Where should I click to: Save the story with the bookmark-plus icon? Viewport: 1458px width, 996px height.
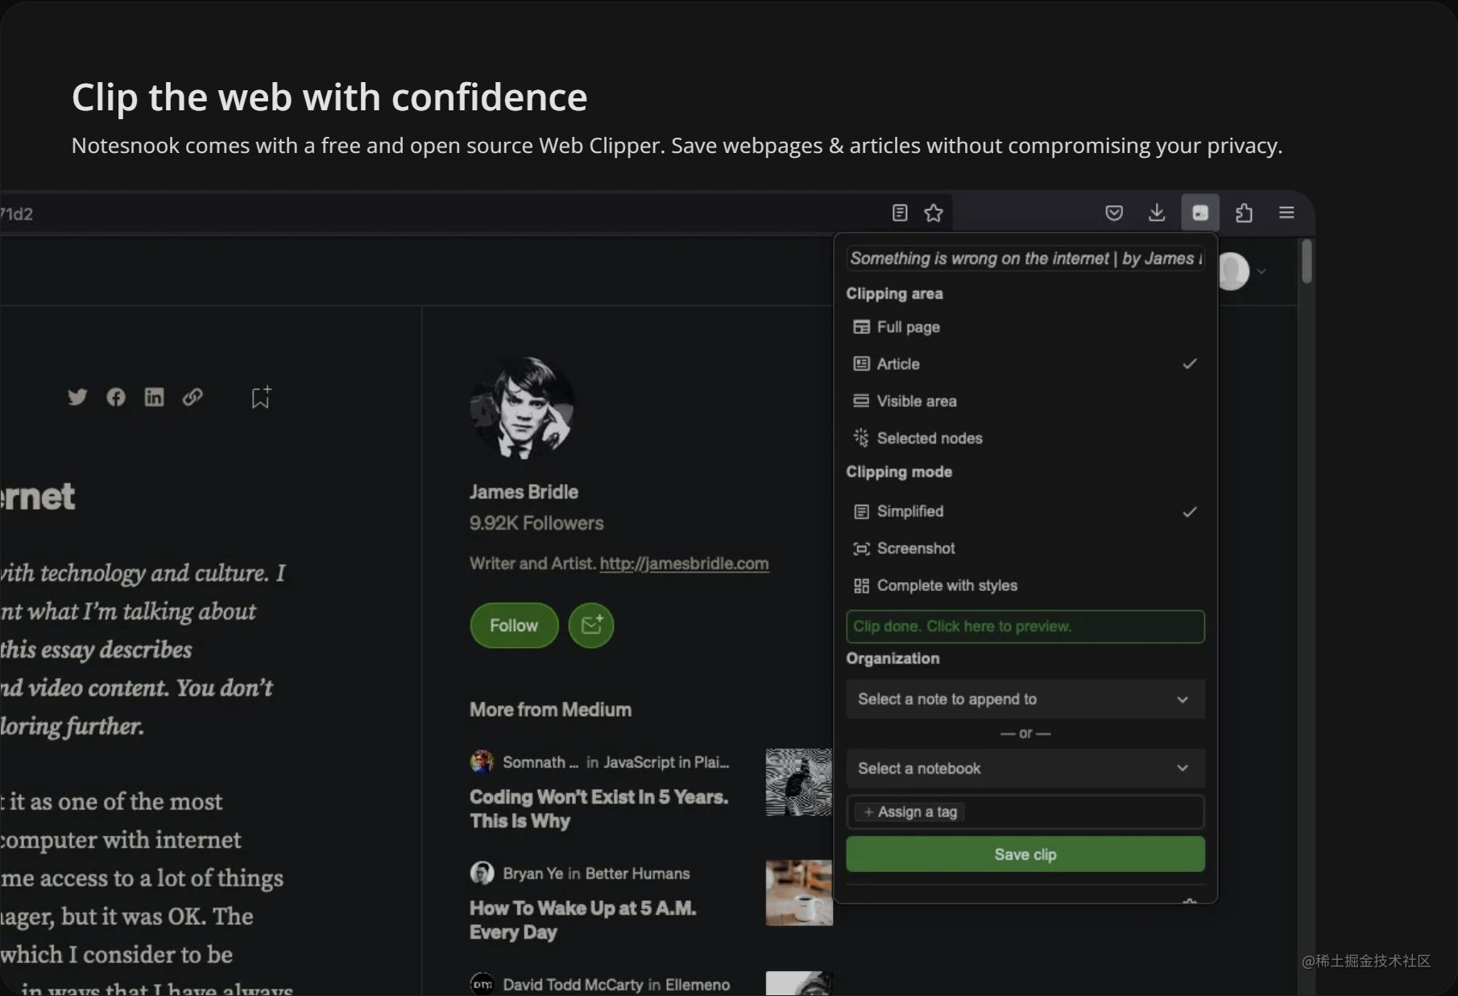click(261, 397)
